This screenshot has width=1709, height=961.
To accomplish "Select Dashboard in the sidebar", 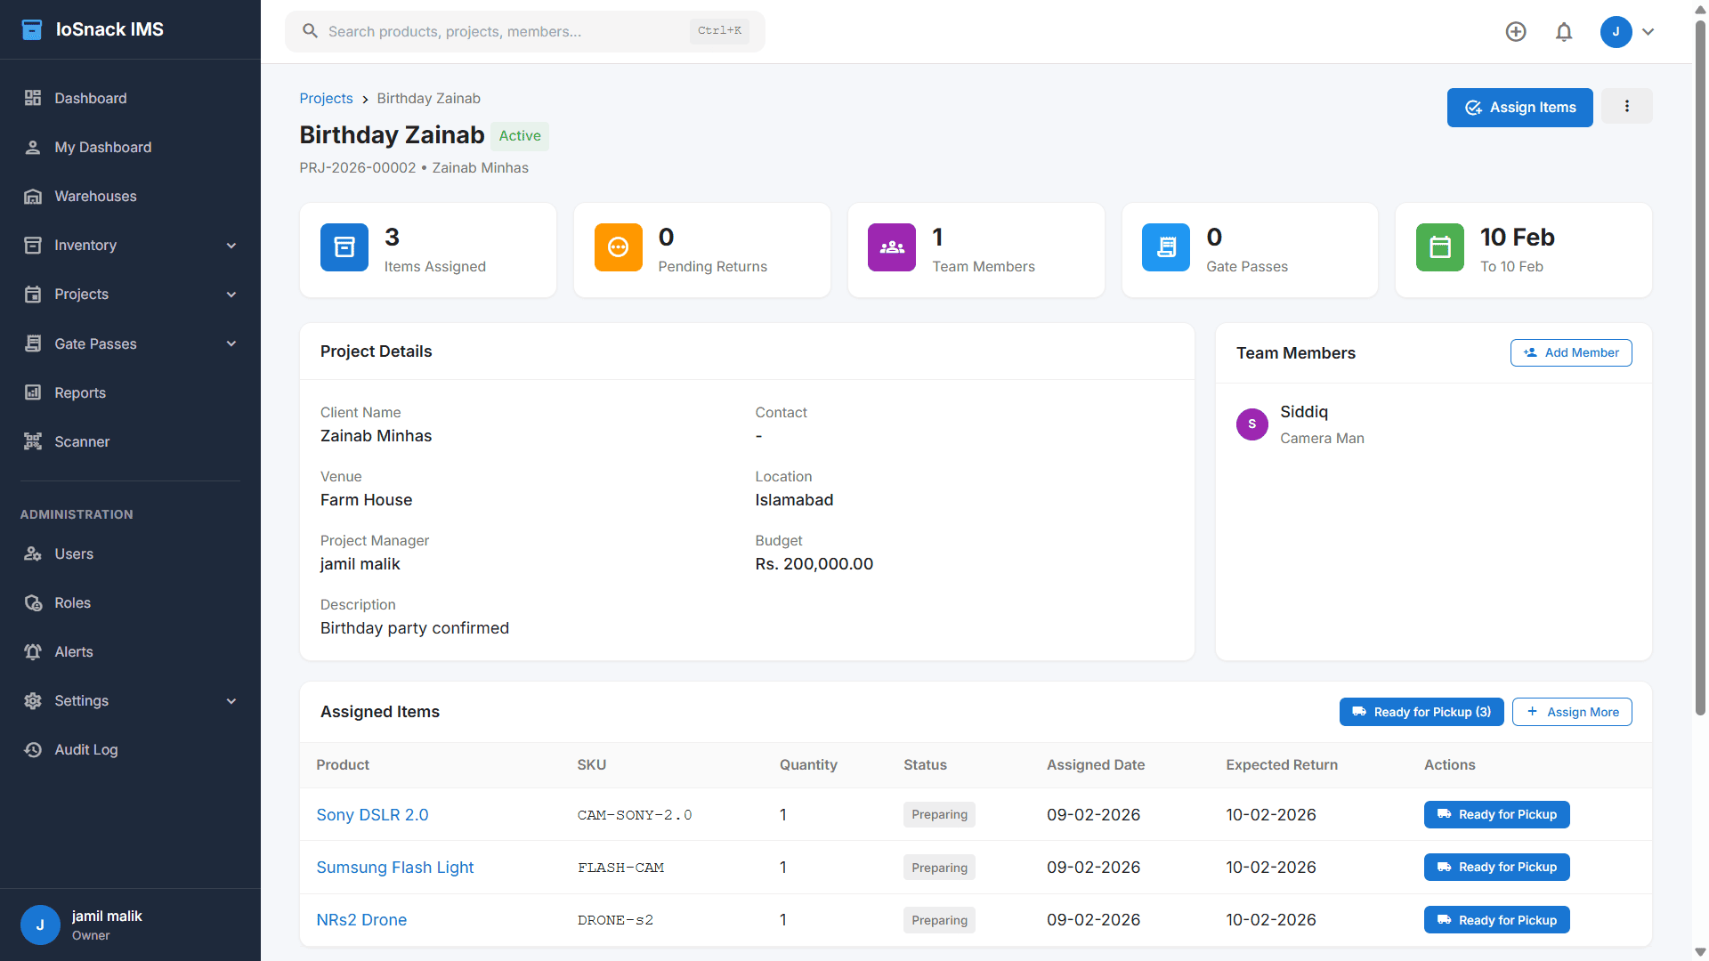I will [91, 98].
